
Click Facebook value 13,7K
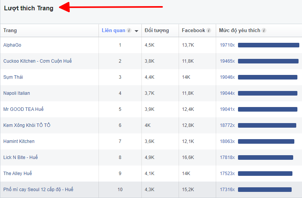(188, 45)
